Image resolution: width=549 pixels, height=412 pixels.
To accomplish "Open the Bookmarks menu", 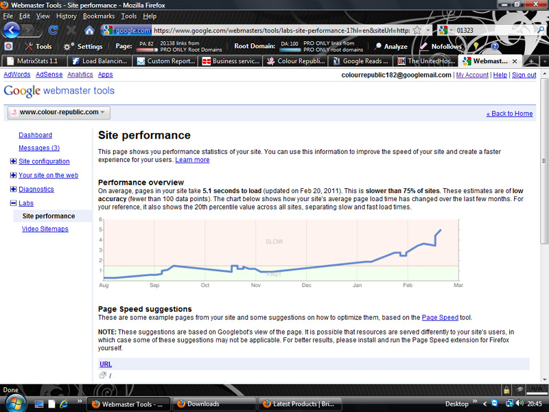I will click(x=99, y=16).
